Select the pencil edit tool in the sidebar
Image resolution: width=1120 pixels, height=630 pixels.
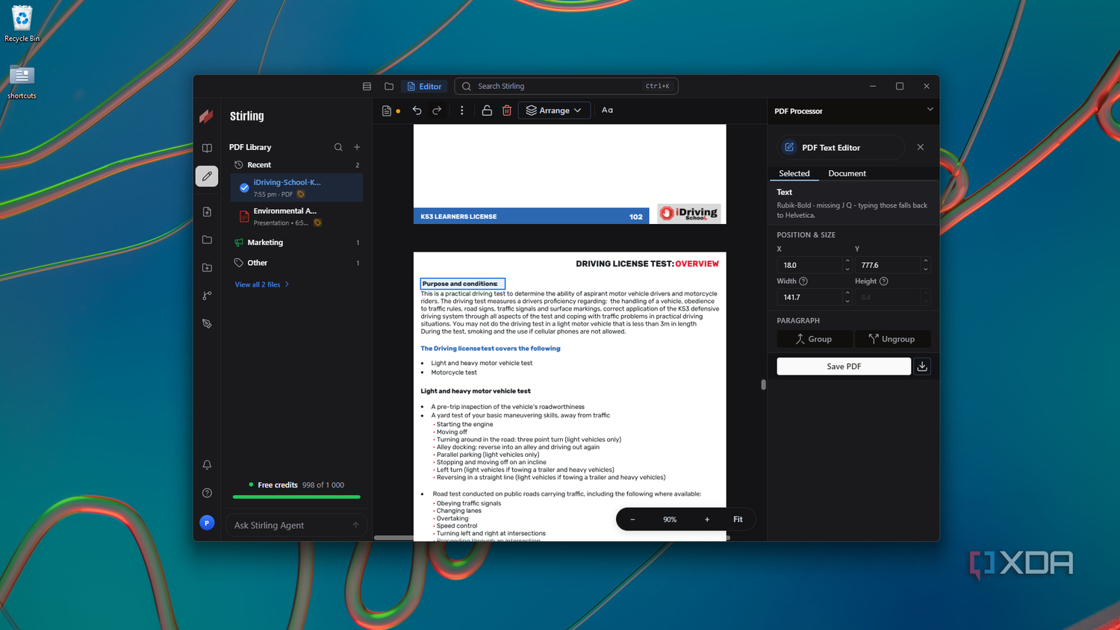[x=207, y=176]
